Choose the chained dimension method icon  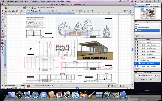tap(27, 8)
